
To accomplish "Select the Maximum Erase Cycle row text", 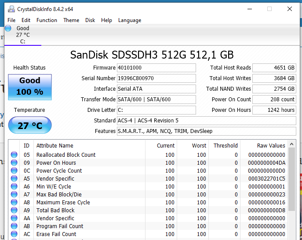I will [x=63, y=202].
